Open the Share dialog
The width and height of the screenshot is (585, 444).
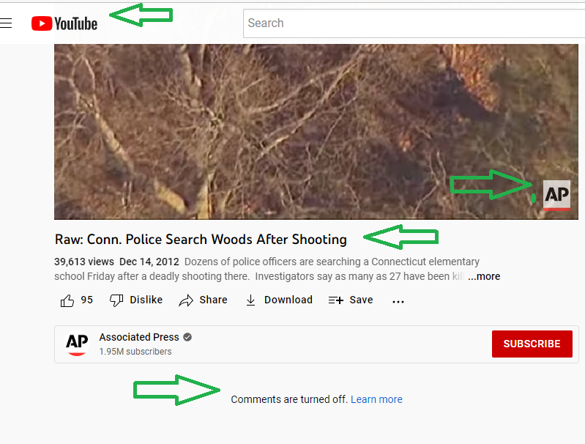pos(203,300)
